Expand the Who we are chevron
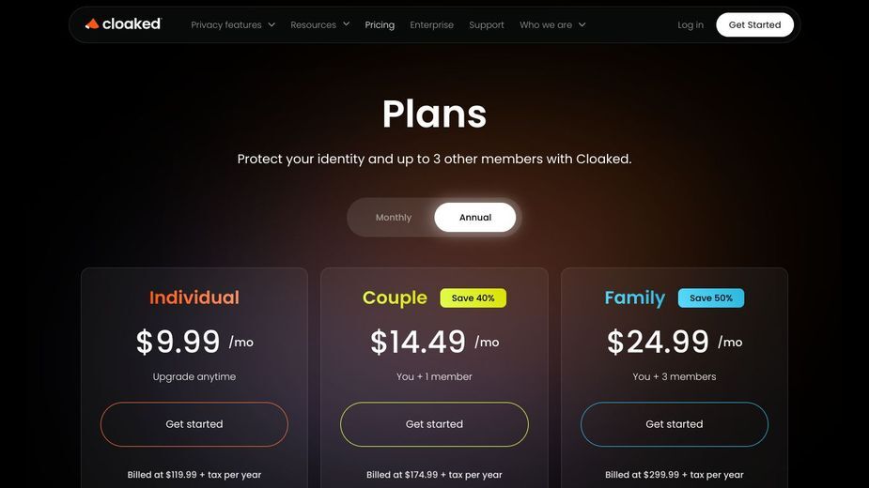 [582, 24]
